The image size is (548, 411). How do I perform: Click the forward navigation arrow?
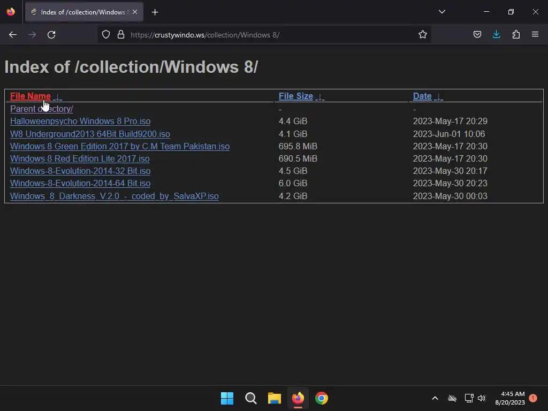pyautogui.click(x=32, y=35)
